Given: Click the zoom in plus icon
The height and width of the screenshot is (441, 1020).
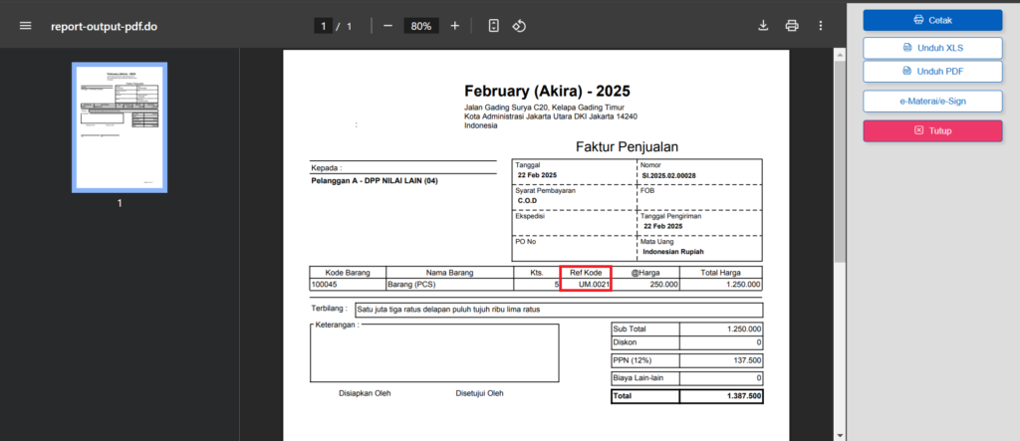Looking at the screenshot, I should tap(455, 26).
